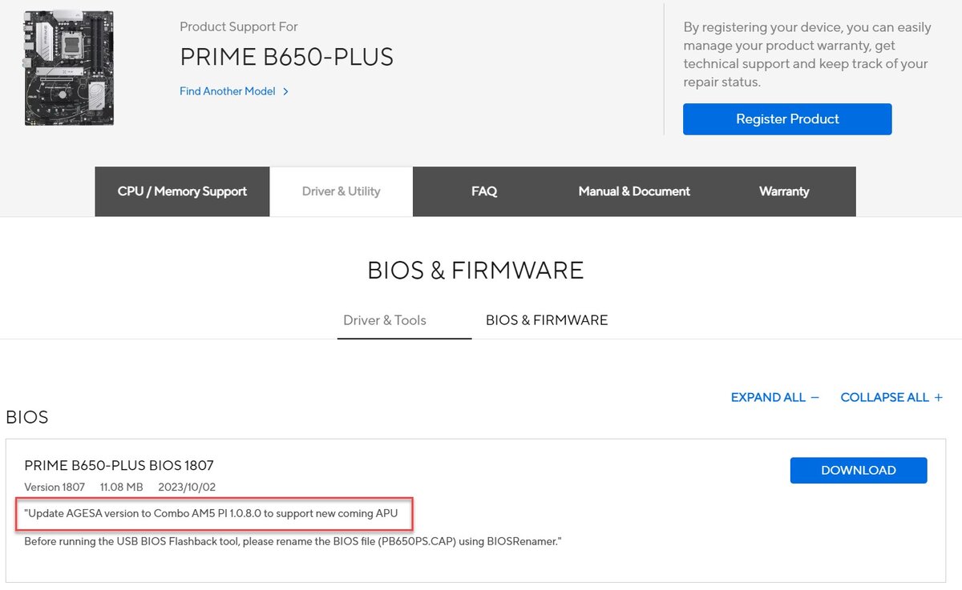This screenshot has width=962, height=590.
Task: Click the PRIME B650-PLUS motherboard image
Action: [x=69, y=68]
